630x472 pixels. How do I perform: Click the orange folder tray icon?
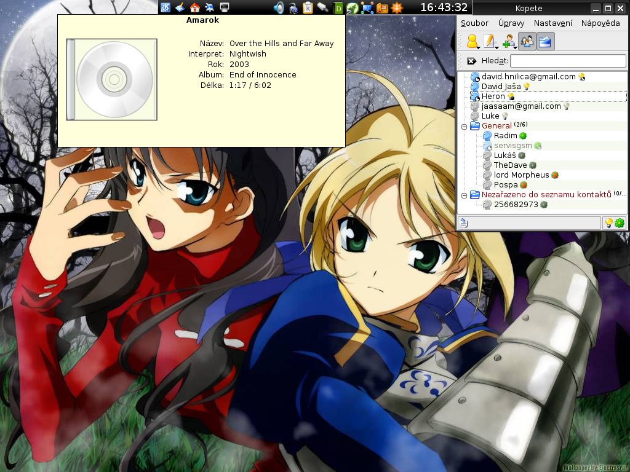[382, 8]
